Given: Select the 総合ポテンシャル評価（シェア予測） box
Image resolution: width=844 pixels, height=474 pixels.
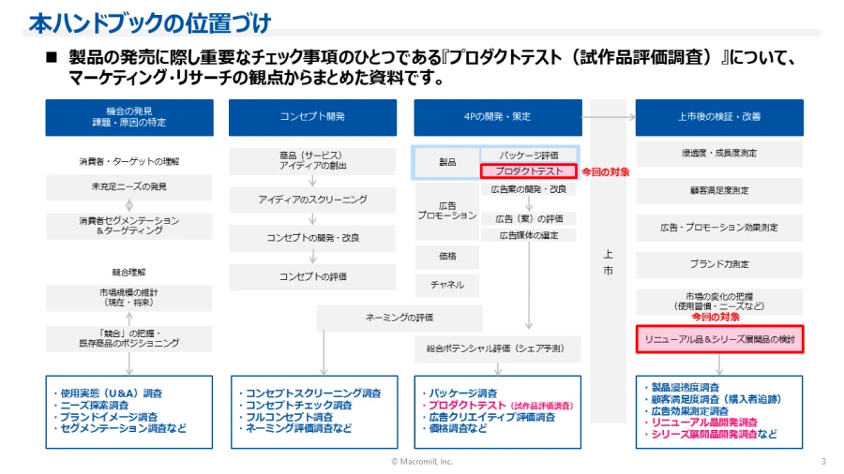Looking at the screenshot, I should pos(498,348).
